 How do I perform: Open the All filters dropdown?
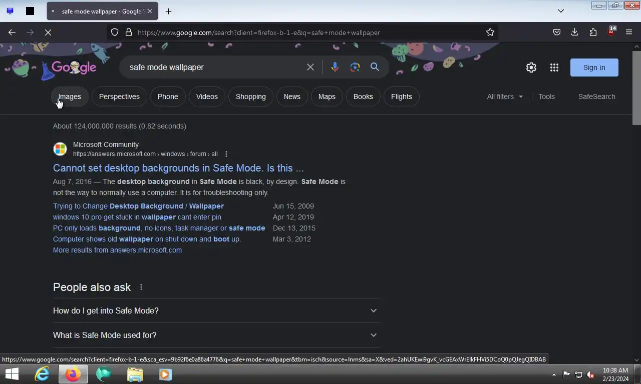pyautogui.click(x=505, y=96)
